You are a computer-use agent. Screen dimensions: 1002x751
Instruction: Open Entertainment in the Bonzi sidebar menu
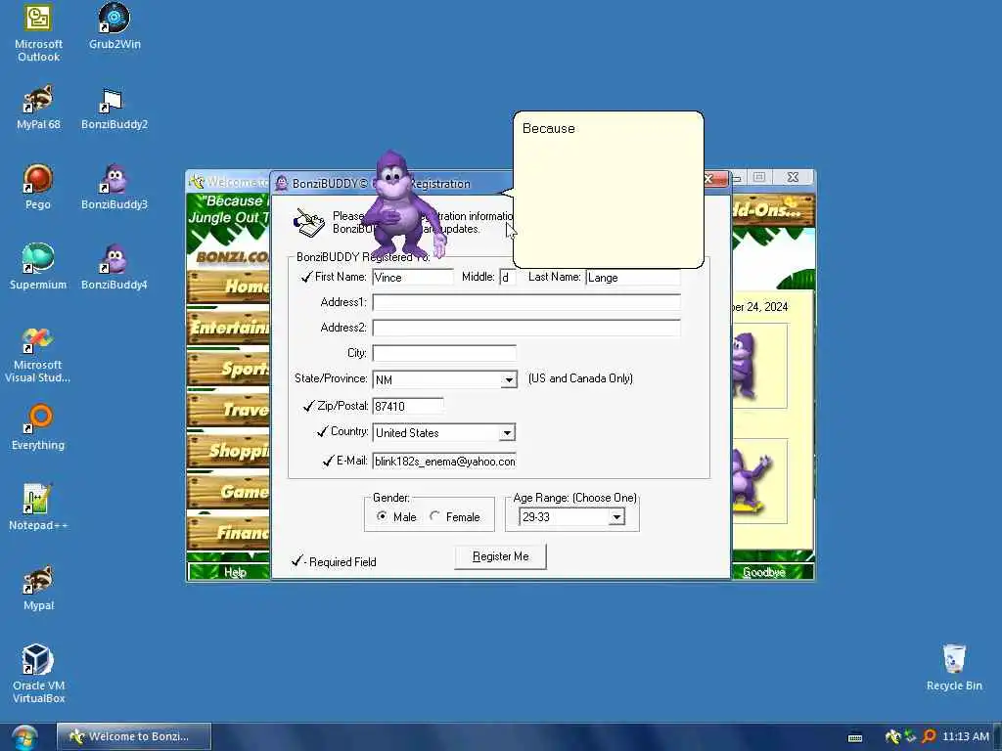click(x=228, y=327)
